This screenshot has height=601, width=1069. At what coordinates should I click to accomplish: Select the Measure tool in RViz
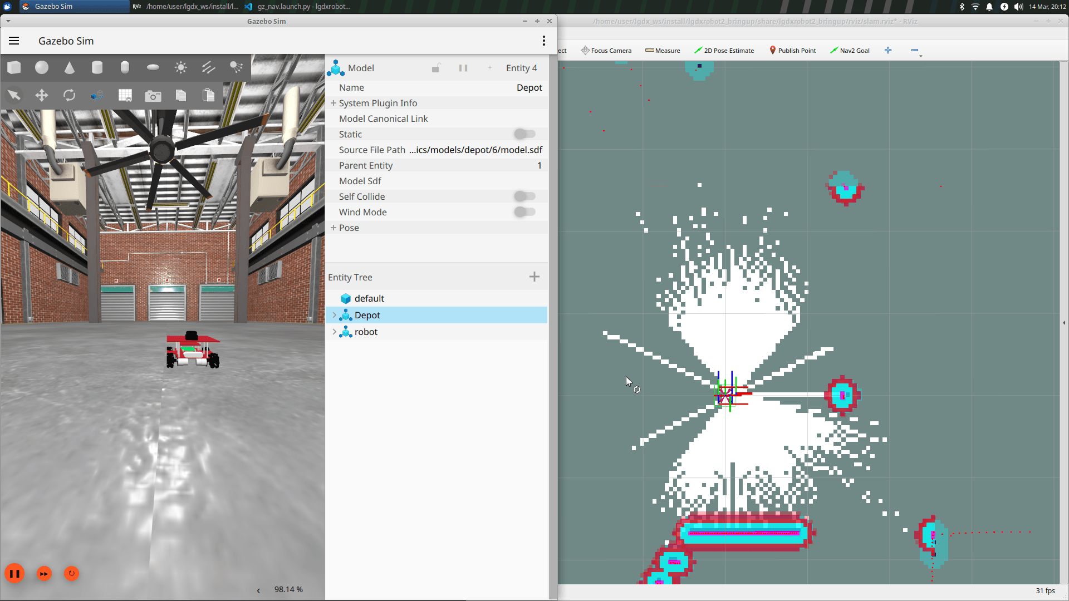[662, 50]
